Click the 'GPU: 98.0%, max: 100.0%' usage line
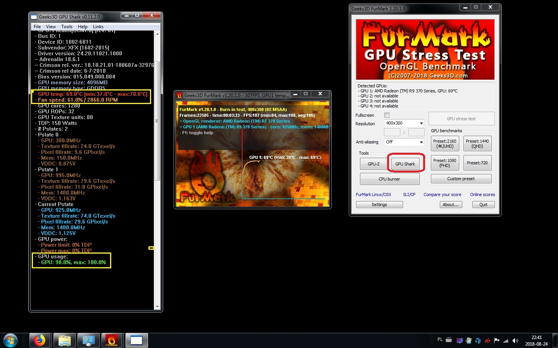Image resolution: width=558 pixels, height=348 pixels. tap(72, 262)
